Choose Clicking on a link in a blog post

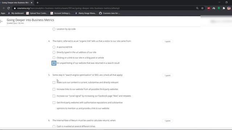click(54, 58)
